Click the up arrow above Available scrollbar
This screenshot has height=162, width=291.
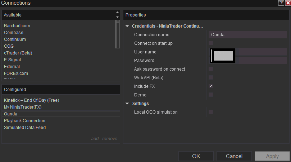(117, 13)
